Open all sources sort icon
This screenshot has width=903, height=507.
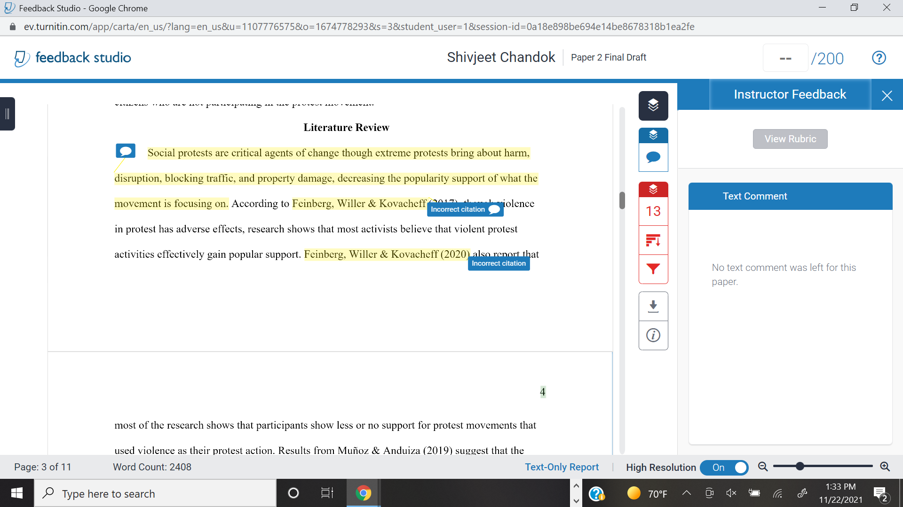(653, 240)
